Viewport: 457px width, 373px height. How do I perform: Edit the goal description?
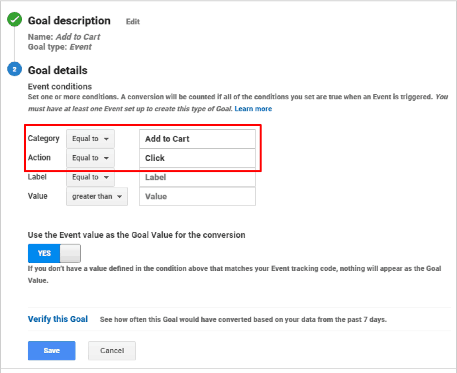[x=133, y=22]
